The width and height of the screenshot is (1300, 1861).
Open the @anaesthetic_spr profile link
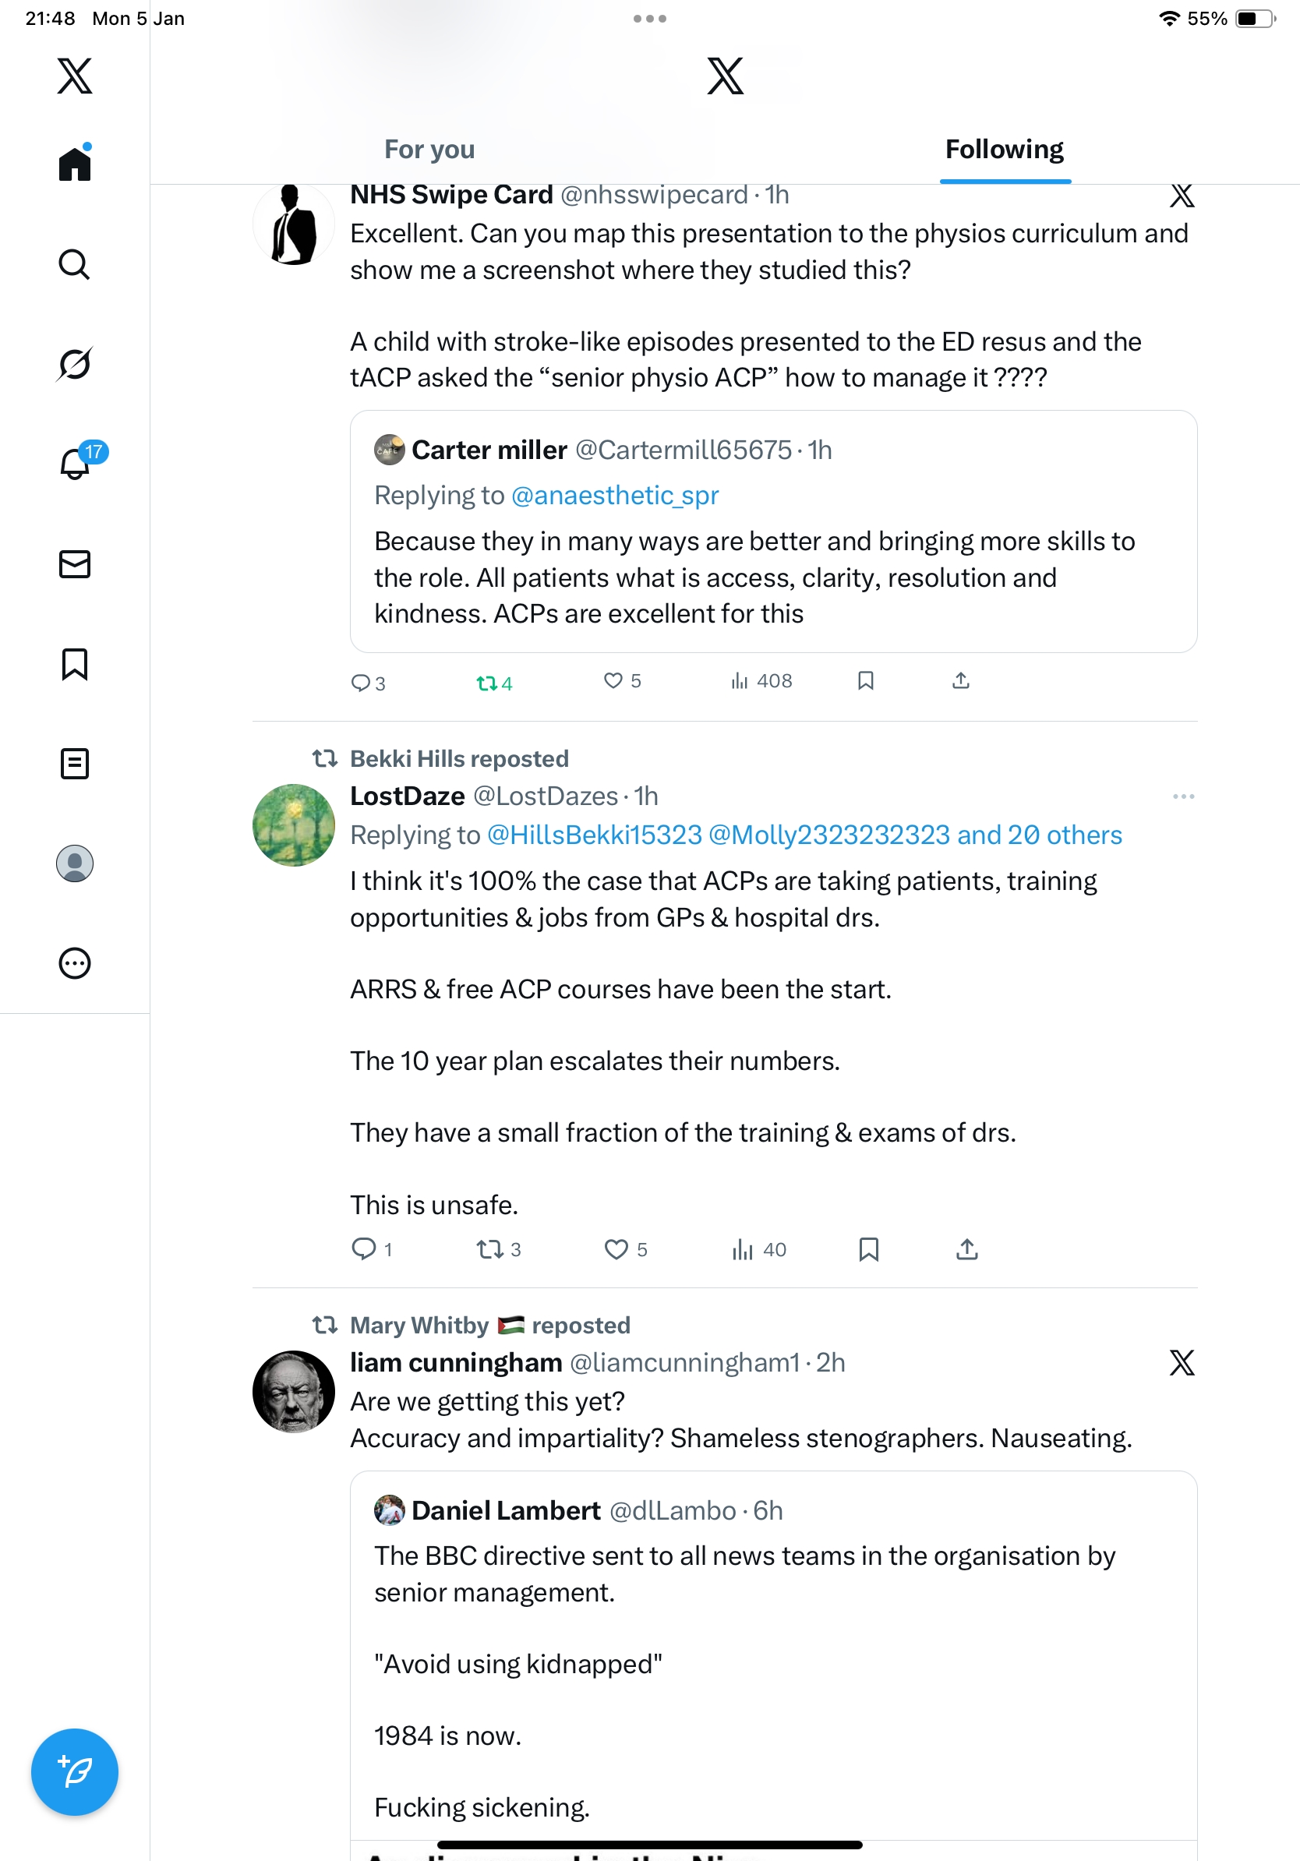pyautogui.click(x=615, y=495)
